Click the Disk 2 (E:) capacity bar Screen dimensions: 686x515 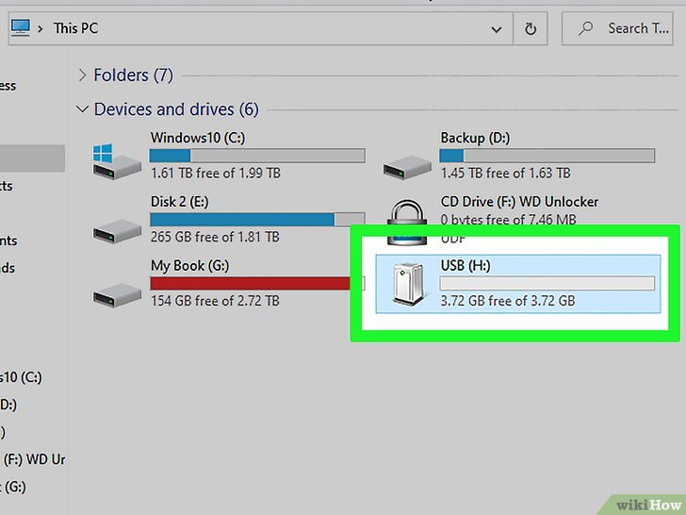click(257, 220)
